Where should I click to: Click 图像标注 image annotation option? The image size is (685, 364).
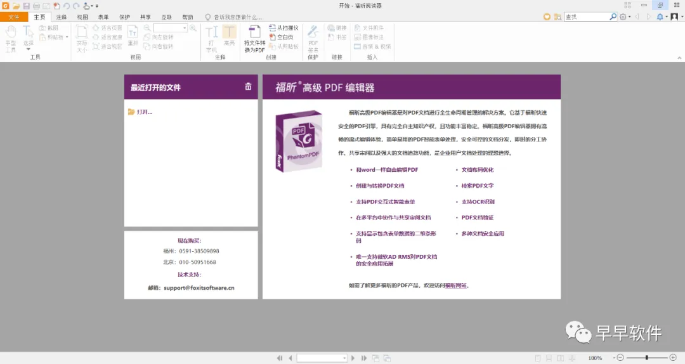click(369, 37)
